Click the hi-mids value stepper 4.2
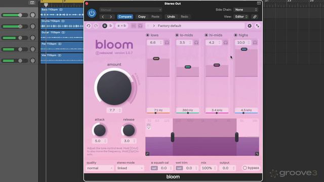324x182 pixels. [214, 42]
